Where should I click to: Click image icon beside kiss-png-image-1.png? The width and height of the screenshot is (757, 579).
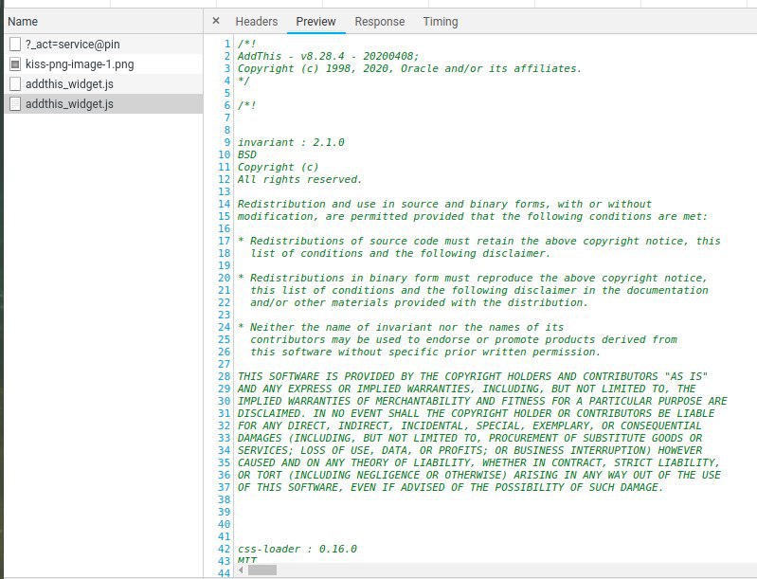click(15, 63)
